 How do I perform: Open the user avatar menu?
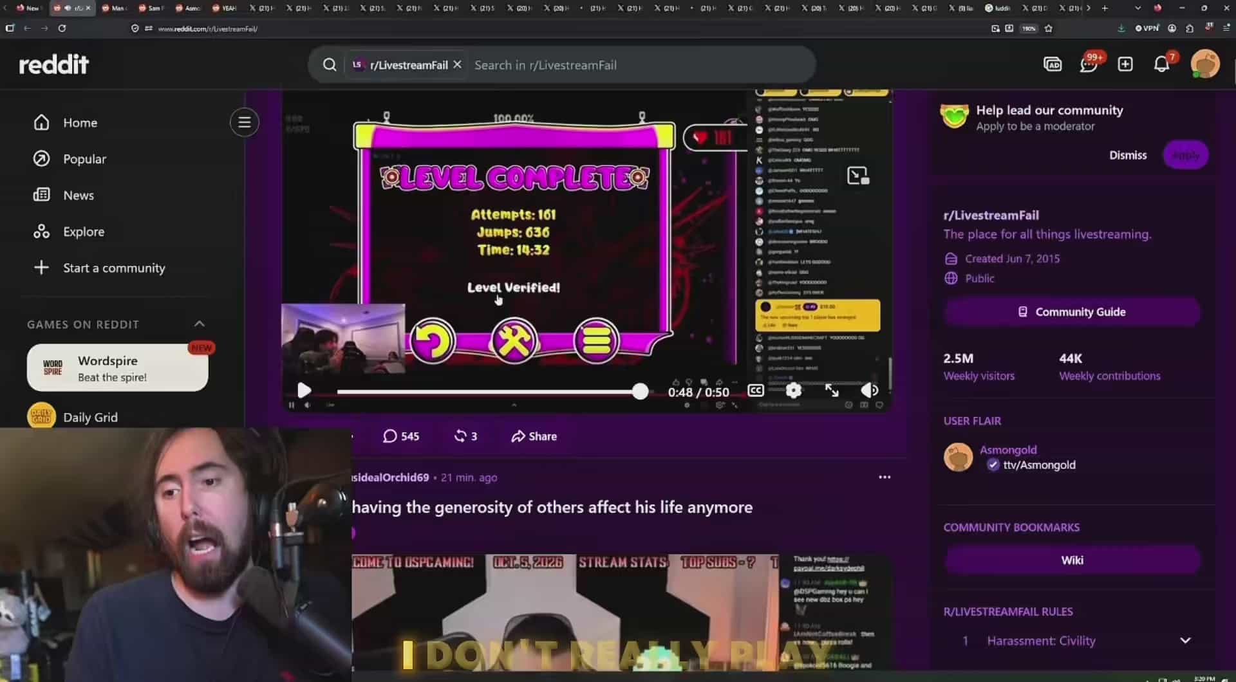[1205, 64]
